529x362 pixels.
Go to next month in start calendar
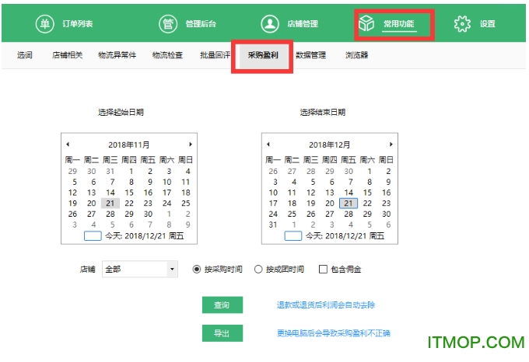click(190, 144)
